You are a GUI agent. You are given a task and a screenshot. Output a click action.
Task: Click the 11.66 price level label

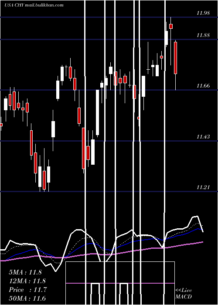203,85
